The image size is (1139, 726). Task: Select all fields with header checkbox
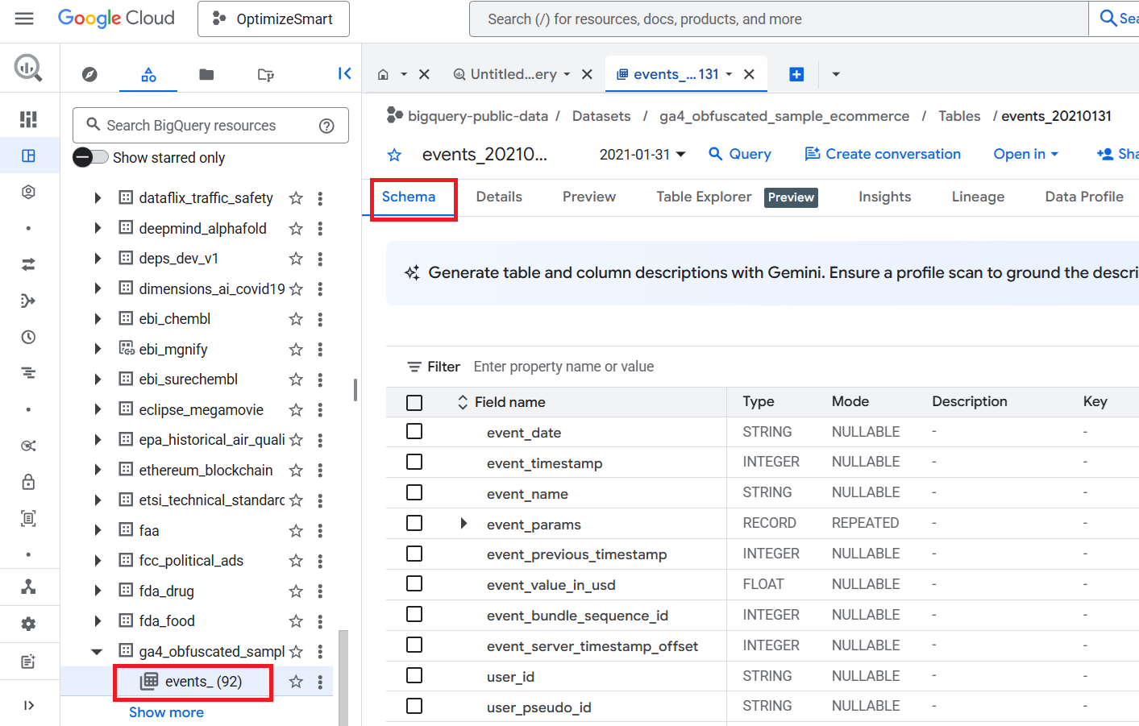pos(414,402)
